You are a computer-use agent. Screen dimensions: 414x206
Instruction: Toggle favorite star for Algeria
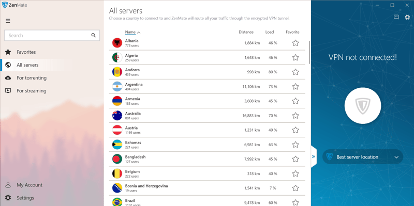tap(295, 57)
